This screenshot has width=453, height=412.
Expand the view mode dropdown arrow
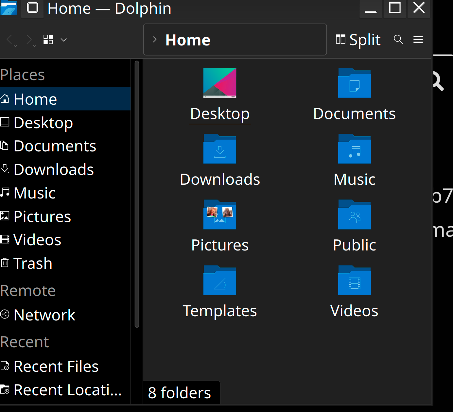pos(64,40)
